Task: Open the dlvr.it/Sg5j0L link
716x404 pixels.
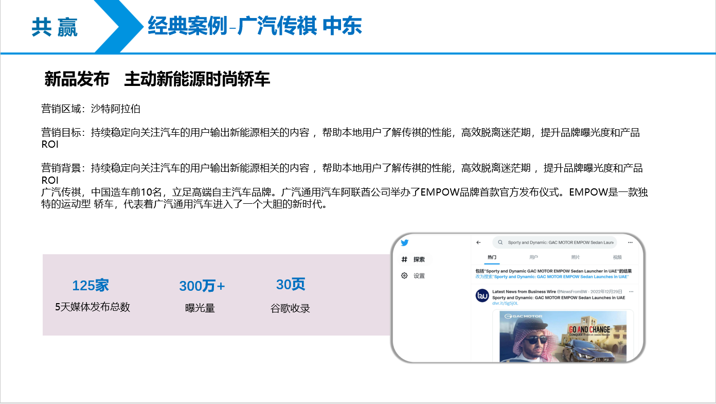Action: coord(505,303)
